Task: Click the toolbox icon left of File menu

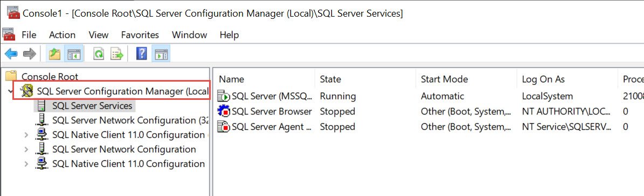Action: [9, 34]
